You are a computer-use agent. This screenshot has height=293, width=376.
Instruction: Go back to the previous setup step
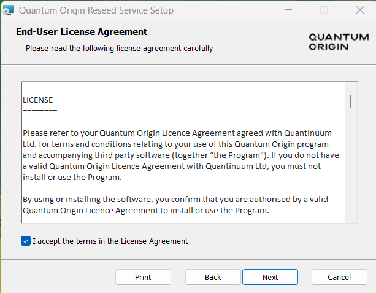coord(213,277)
